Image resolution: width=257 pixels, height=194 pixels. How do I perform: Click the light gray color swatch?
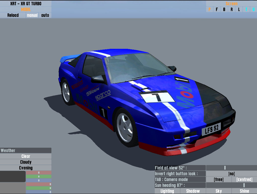13,188
